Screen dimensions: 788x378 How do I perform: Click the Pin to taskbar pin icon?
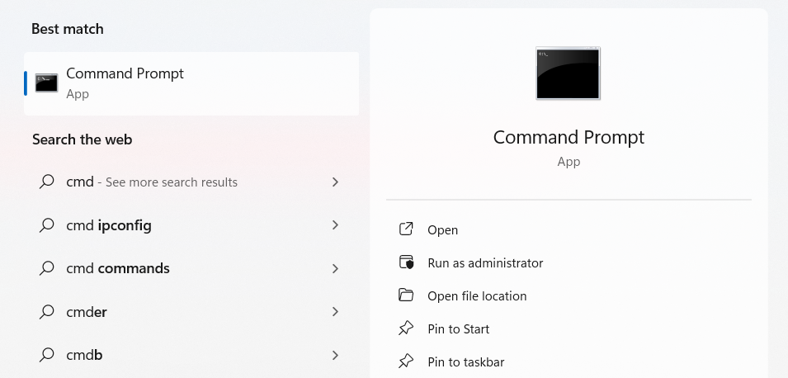click(405, 361)
